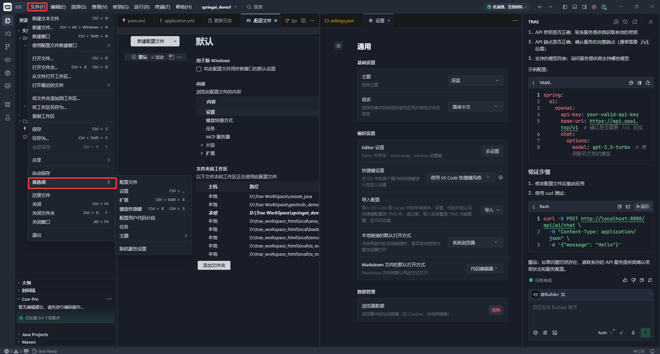Go forward with the right arrow

(x=550, y=7)
